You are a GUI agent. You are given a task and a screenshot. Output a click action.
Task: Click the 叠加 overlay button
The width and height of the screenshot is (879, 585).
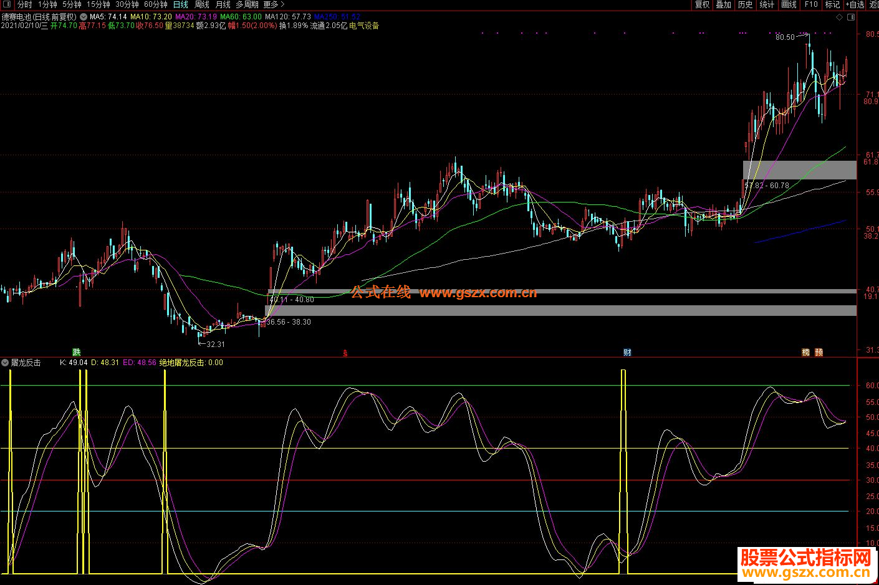tap(723, 4)
